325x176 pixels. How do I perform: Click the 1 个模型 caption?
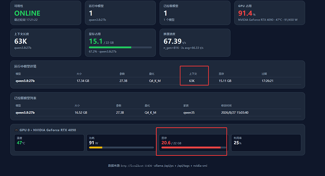pos(169,20)
